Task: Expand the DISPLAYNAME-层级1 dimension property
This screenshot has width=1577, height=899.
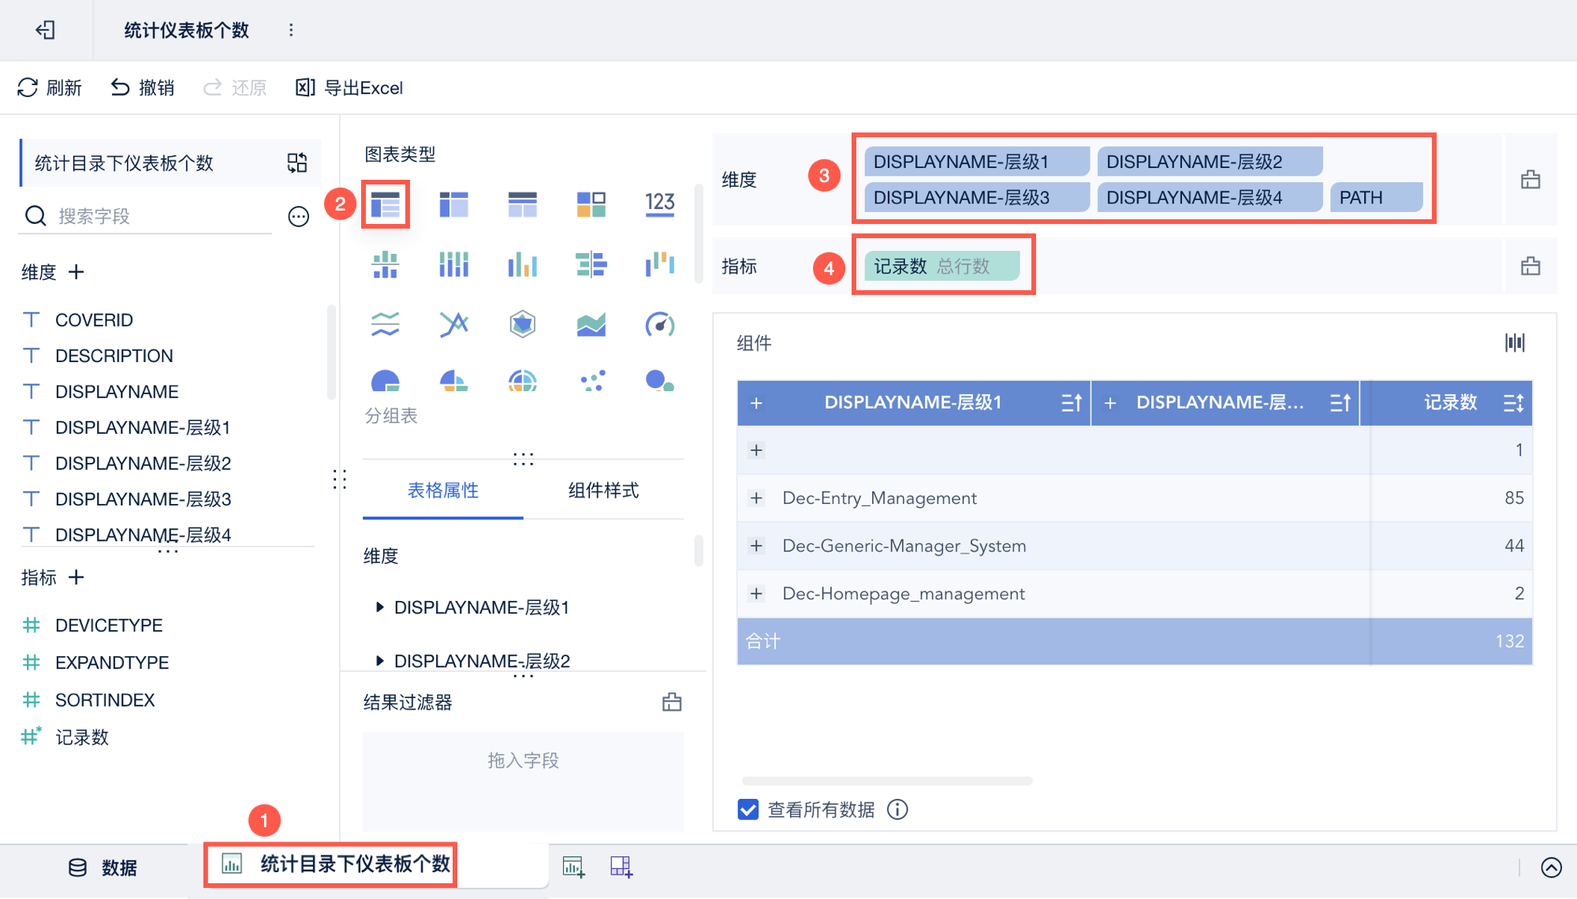Action: click(380, 607)
